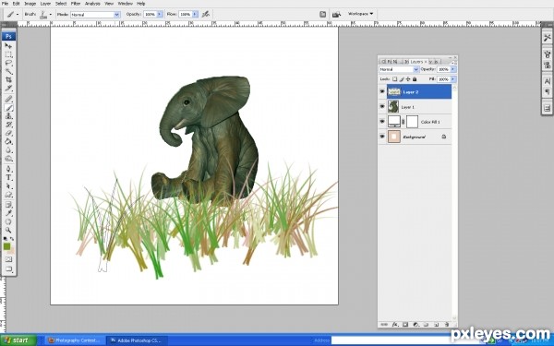Hide Layer 2 with eye icon
This screenshot has width=554, height=346.
click(382, 91)
